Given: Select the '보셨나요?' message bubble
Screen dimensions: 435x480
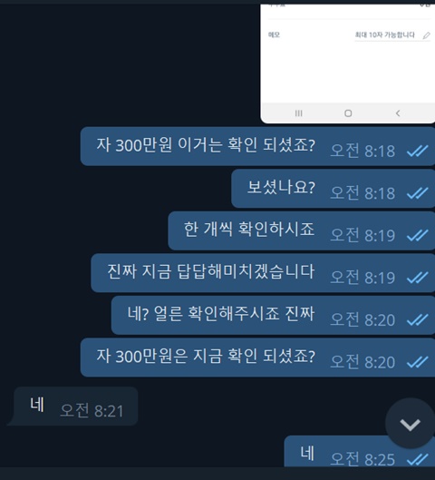Looking at the screenshot, I should 333,189.
